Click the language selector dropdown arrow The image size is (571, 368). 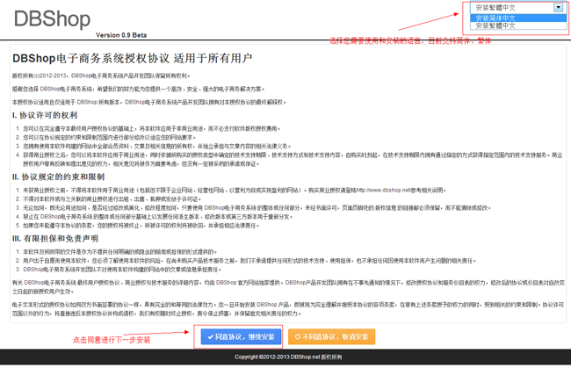point(558,7)
